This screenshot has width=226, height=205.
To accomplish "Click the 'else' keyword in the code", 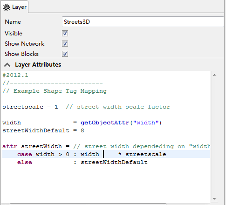I will pos(25,162).
